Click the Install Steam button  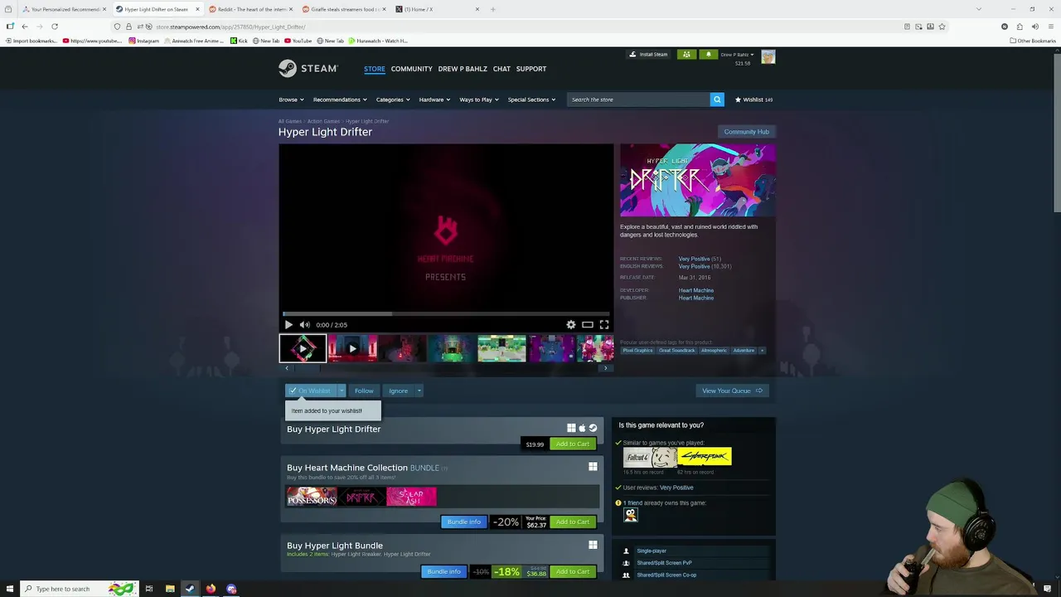point(648,55)
